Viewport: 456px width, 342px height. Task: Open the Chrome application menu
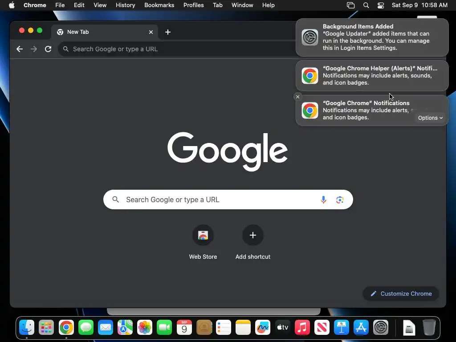click(35, 5)
